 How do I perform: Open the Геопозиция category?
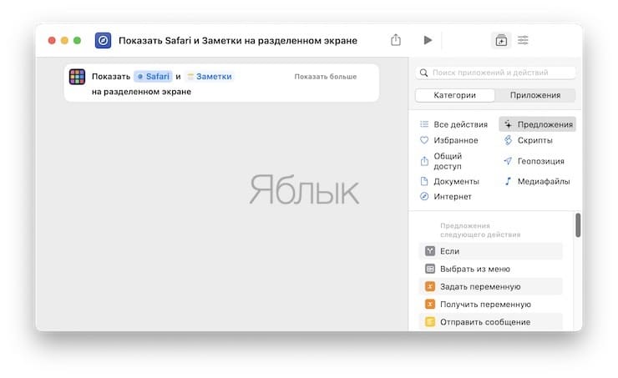(534, 161)
